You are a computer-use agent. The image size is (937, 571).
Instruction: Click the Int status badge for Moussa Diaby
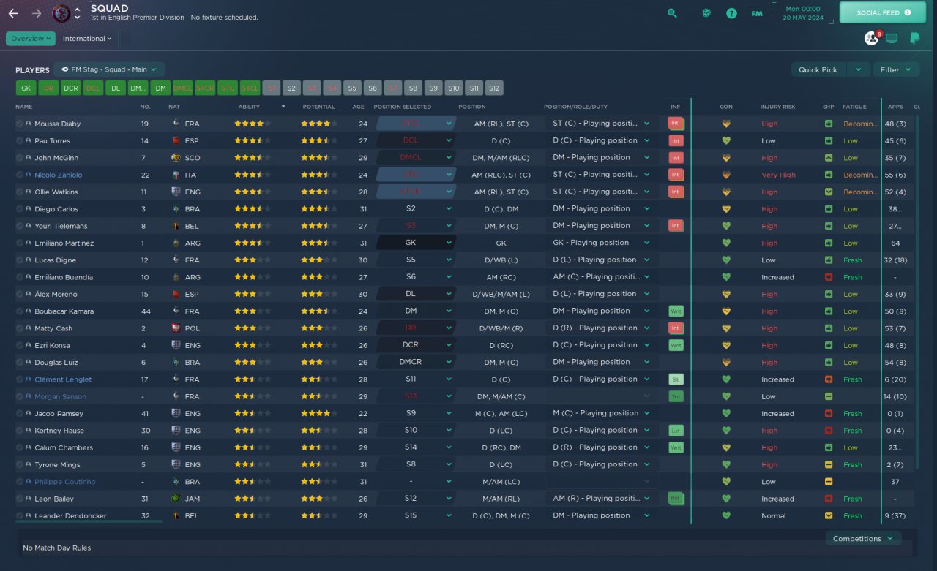(676, 124)
